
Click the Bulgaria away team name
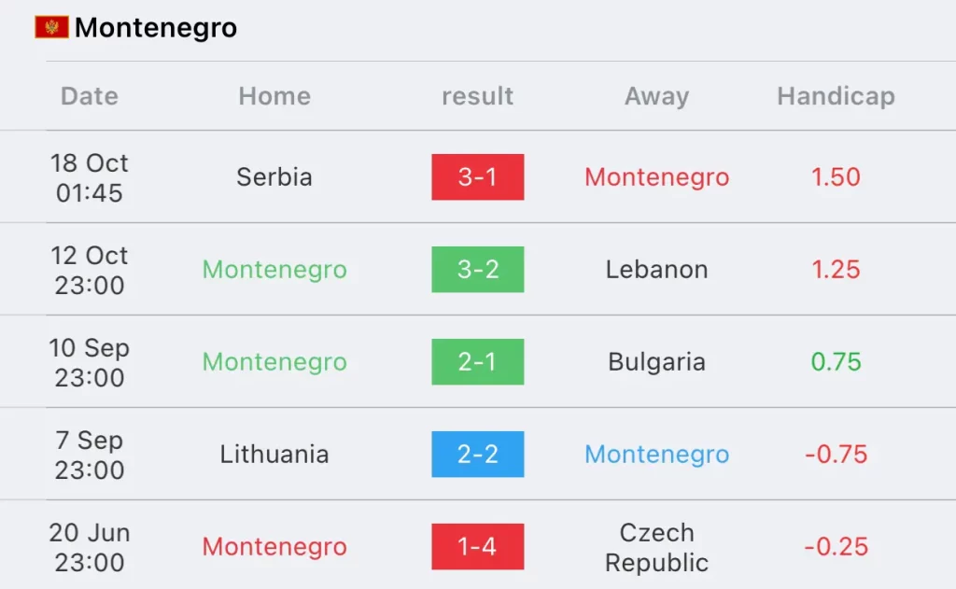(x=656, y=361)
